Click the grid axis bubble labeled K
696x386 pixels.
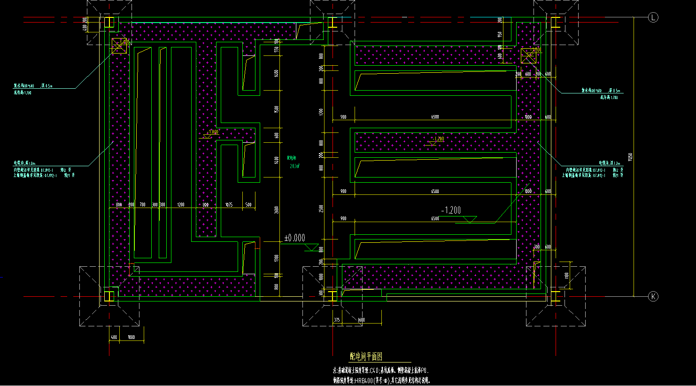(x=653, y=296)
